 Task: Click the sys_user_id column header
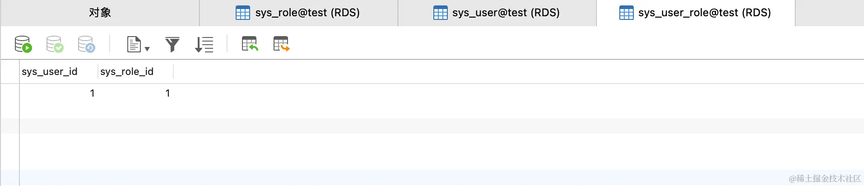(50, 71)
